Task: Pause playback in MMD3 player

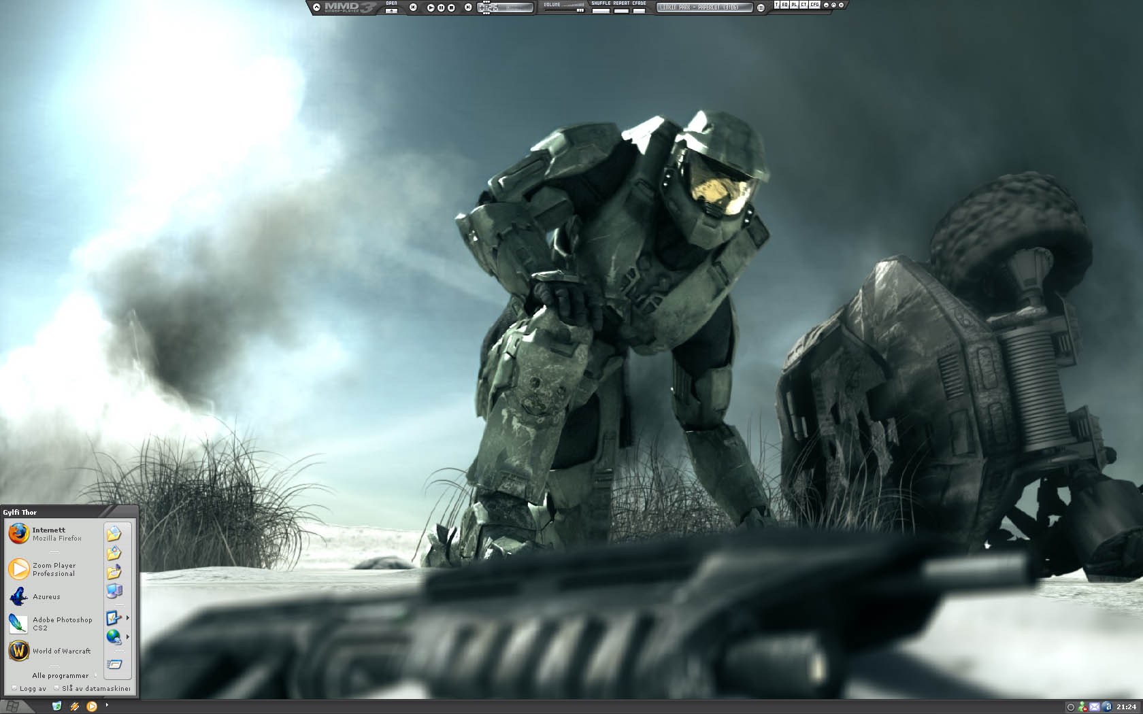Action: click(x=441, y=7)
